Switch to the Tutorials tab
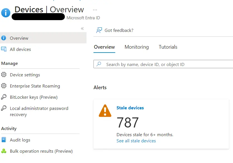This screenshot has width=233, height=163. click(168, 47)
